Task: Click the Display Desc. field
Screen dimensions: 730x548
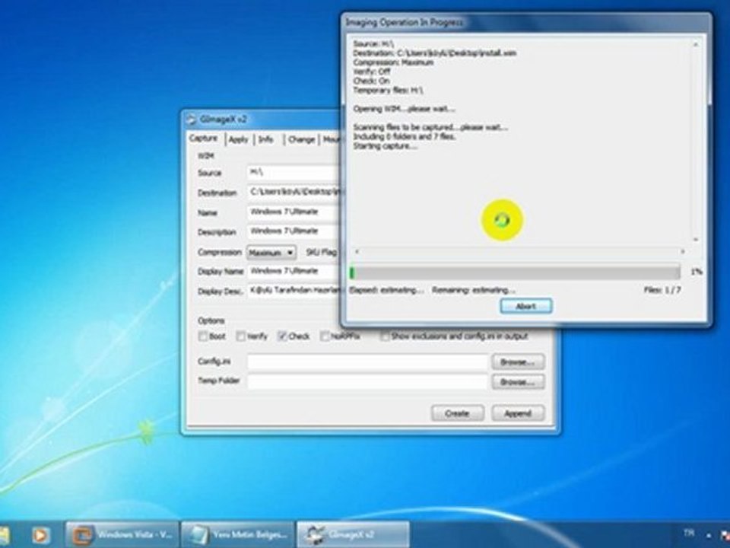Action: [x=294, y=291]
